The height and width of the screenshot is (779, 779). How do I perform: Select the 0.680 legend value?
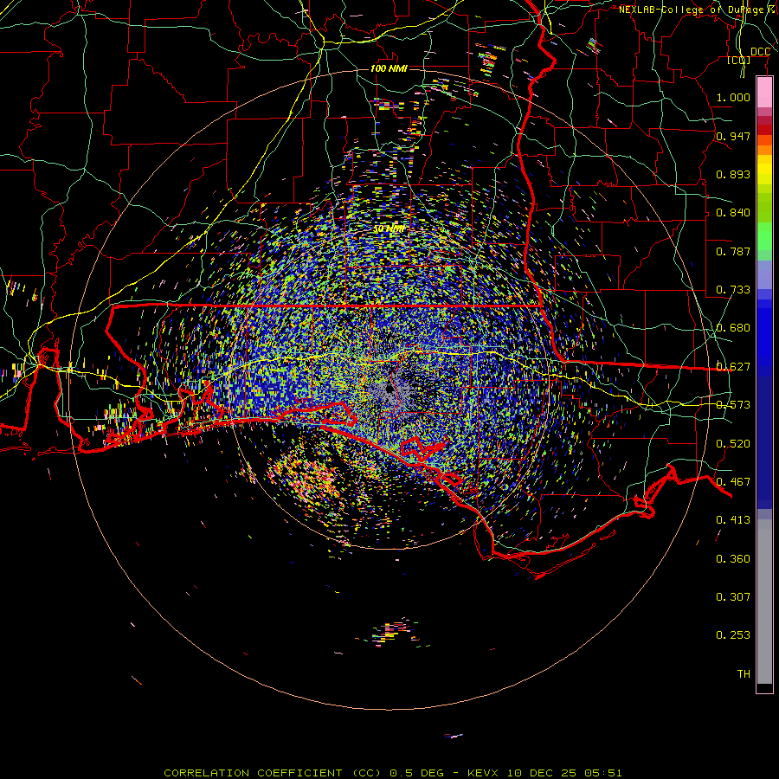733,328
